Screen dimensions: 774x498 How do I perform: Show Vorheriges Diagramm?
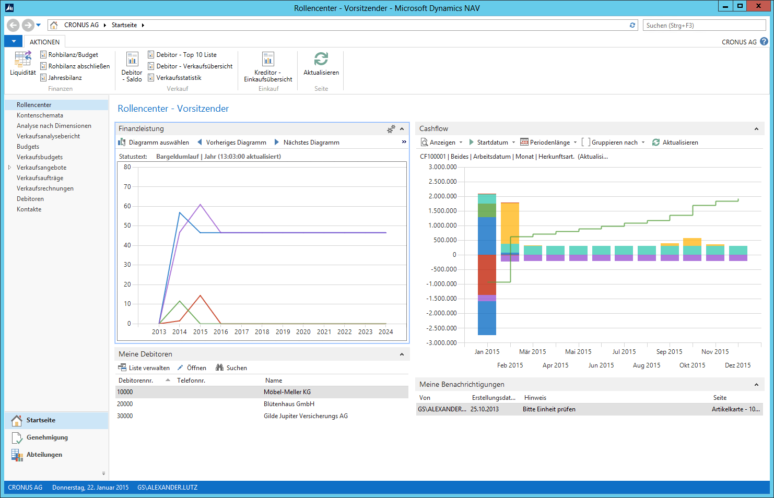232,143
